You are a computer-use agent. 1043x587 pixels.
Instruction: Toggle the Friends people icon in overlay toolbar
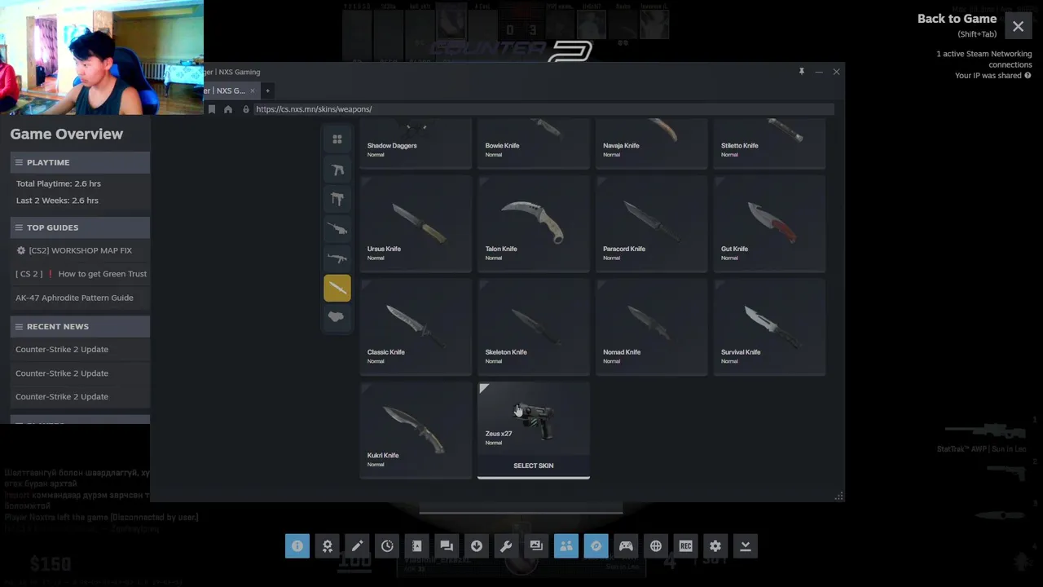566,546
